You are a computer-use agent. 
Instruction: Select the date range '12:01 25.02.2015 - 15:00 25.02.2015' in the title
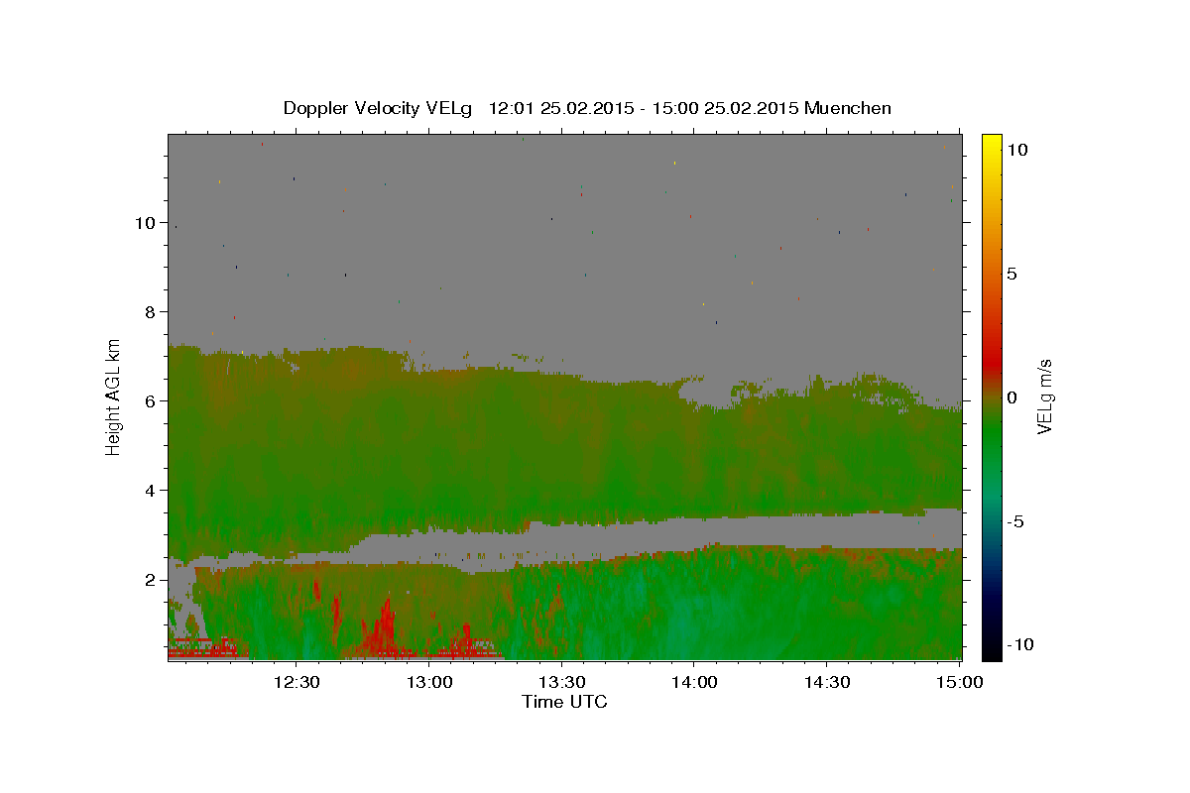pyautogui.click(x=644, y=108)
